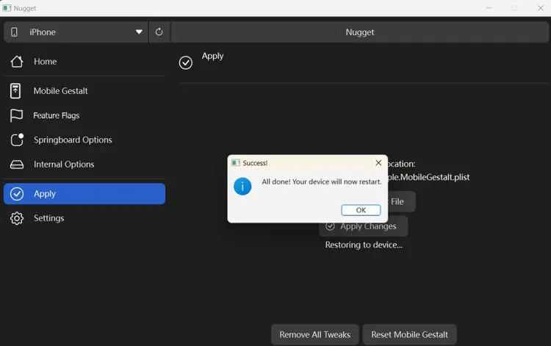
Task: Click the Settings gear icon
Action: 17,218
